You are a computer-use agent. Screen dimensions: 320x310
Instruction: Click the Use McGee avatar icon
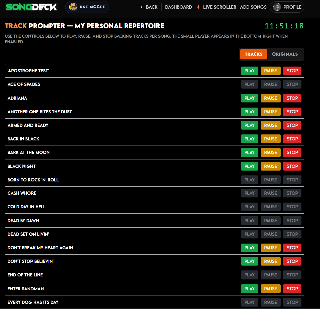73,7
